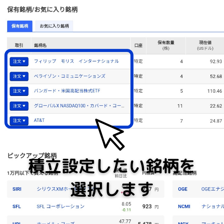The width and height of the screenshot is (224, 224).
Task: Click the SFL ticker symbol
Action: [x=17, y=207]
